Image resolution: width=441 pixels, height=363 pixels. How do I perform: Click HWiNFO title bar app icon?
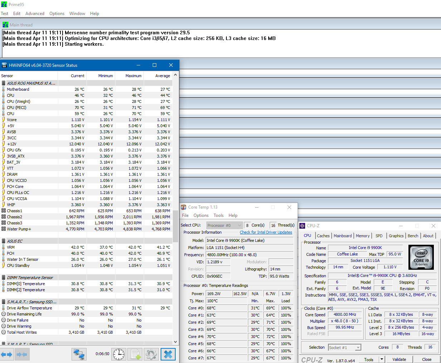click(x=4, y=65)
